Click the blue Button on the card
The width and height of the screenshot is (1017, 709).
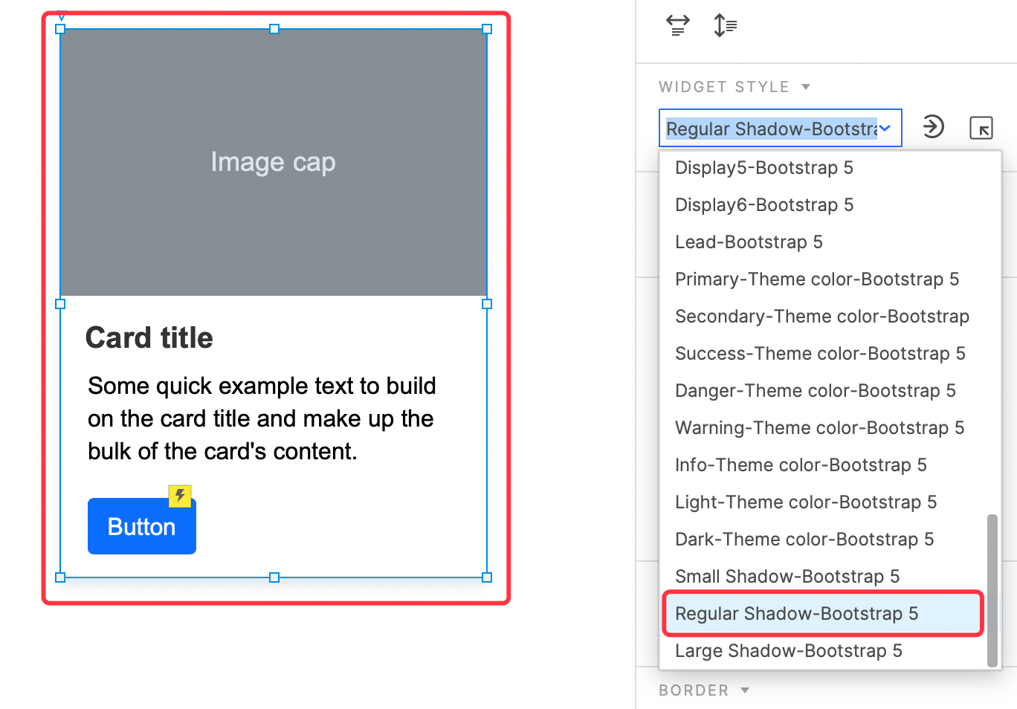tap(142, 526)
